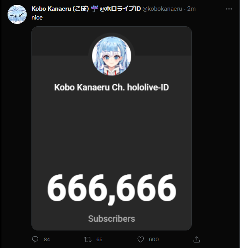The width and height of the screenshot is (240, 248).
Task: Open the three-dot more options menu
Action: pyautogui.click(x=229, y=9)
